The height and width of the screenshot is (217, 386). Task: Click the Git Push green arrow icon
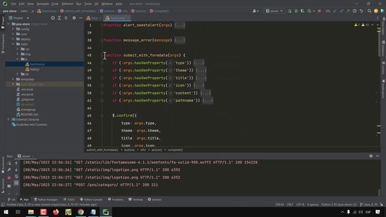click(348, 11)
